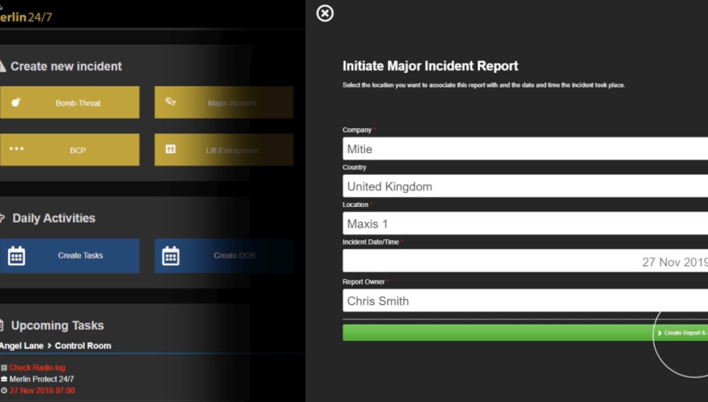This screenshot has height=402, width=708.
Task: Click the Angel Lane breadcrumb
Action: 21,345
